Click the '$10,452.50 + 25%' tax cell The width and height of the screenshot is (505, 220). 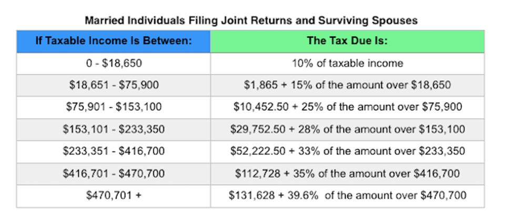tap(347, 107)
